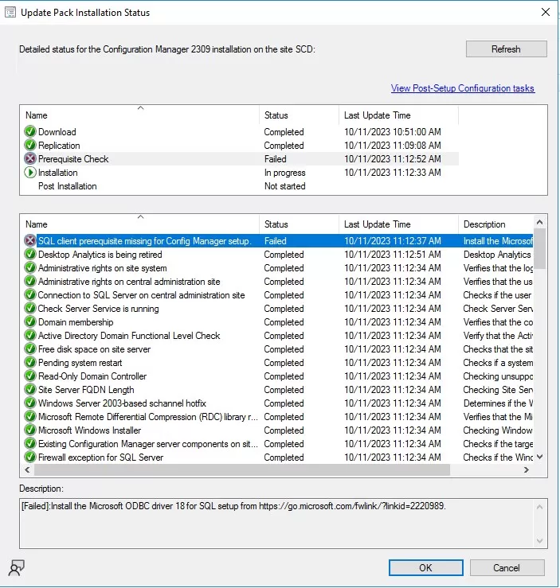
Task: Click the lower list scroll-up arrow
Action: coord(540,222)
